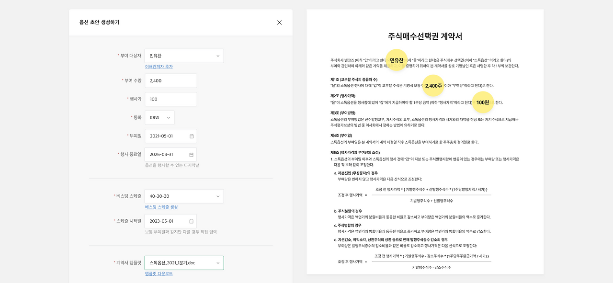
Task: Expand the 베스팅 스케줄 40-30-30 dropdown
Action: (184, 196)
